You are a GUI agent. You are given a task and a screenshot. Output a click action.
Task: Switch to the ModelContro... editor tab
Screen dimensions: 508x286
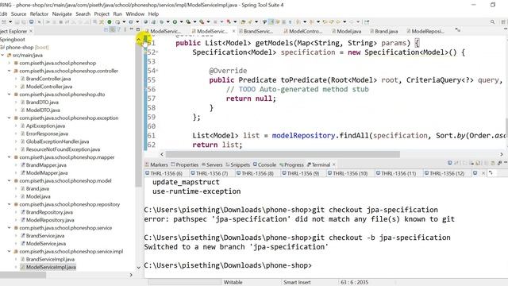(x=302, y=31)
